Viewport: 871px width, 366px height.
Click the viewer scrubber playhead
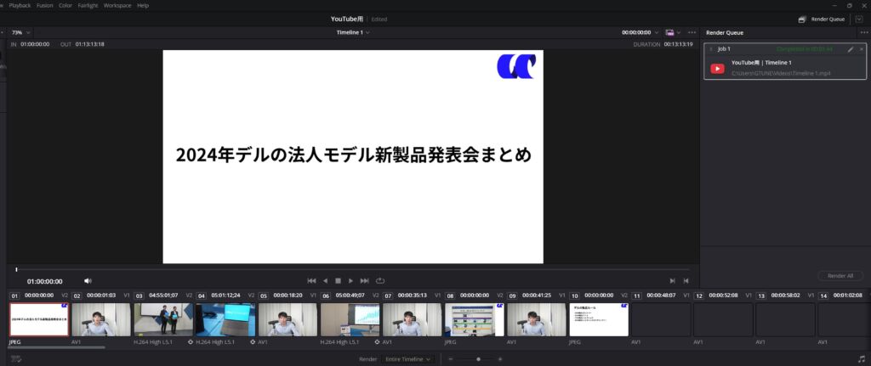[17, 269]
